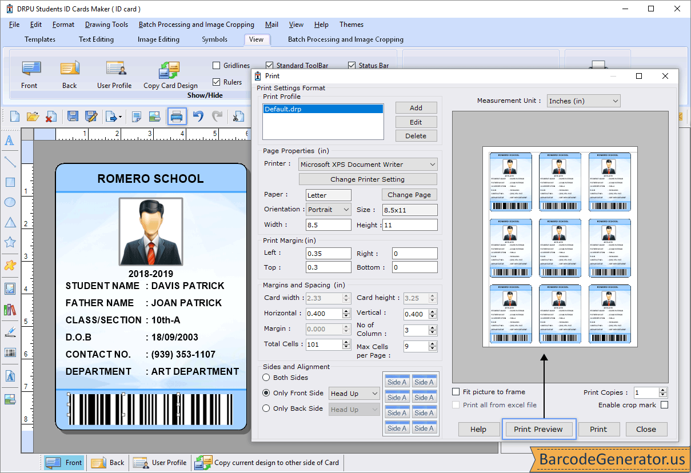
Task: Switch to the Back card tab at bottom
Action: pyautogui.click(x=107, y=463)
